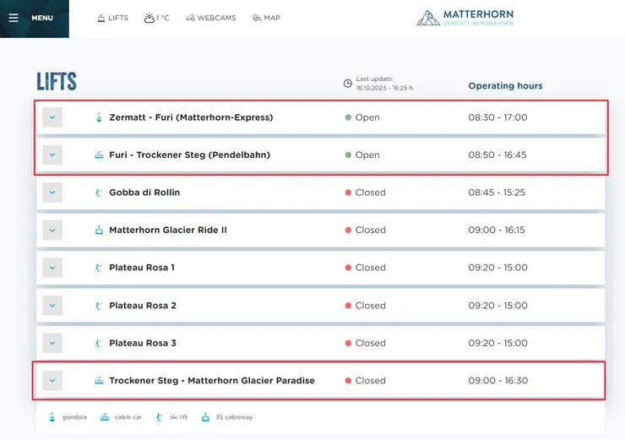Click red Closed dot for Trockener Steg - Matterhorn Glacier Paradise
625x440 pixels.
pyautogui.click(x=348, y=381)
